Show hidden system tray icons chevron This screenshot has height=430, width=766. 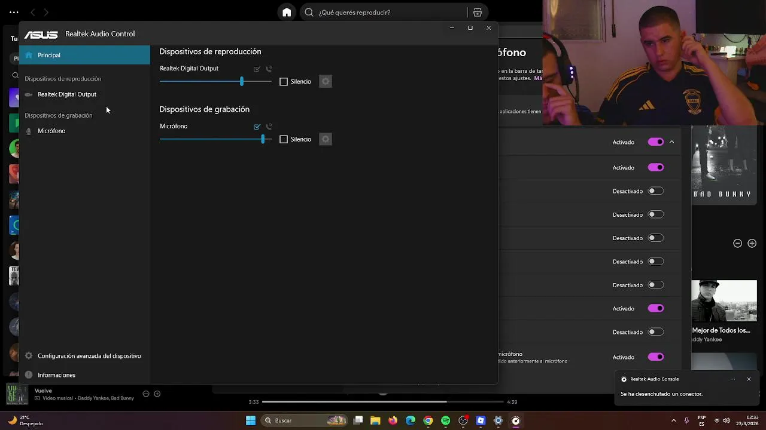(x=674, y=420)
